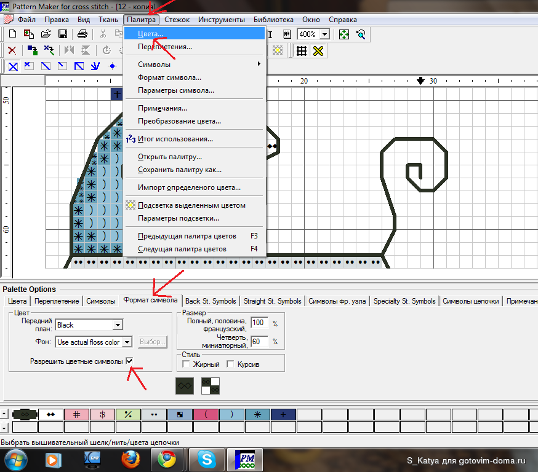Click the magnifier zoom tool icon
538x472 pixels.
361,34
